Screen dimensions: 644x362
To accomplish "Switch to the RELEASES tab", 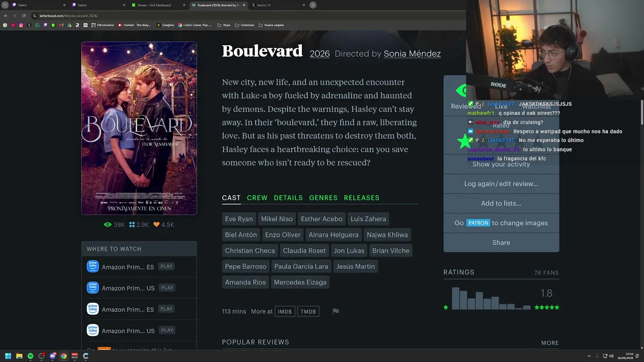I will [362, 198].
